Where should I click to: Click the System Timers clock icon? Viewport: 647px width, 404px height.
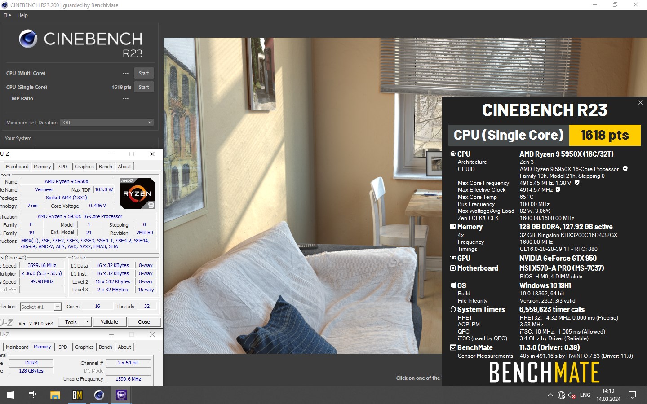click(453, 309)
